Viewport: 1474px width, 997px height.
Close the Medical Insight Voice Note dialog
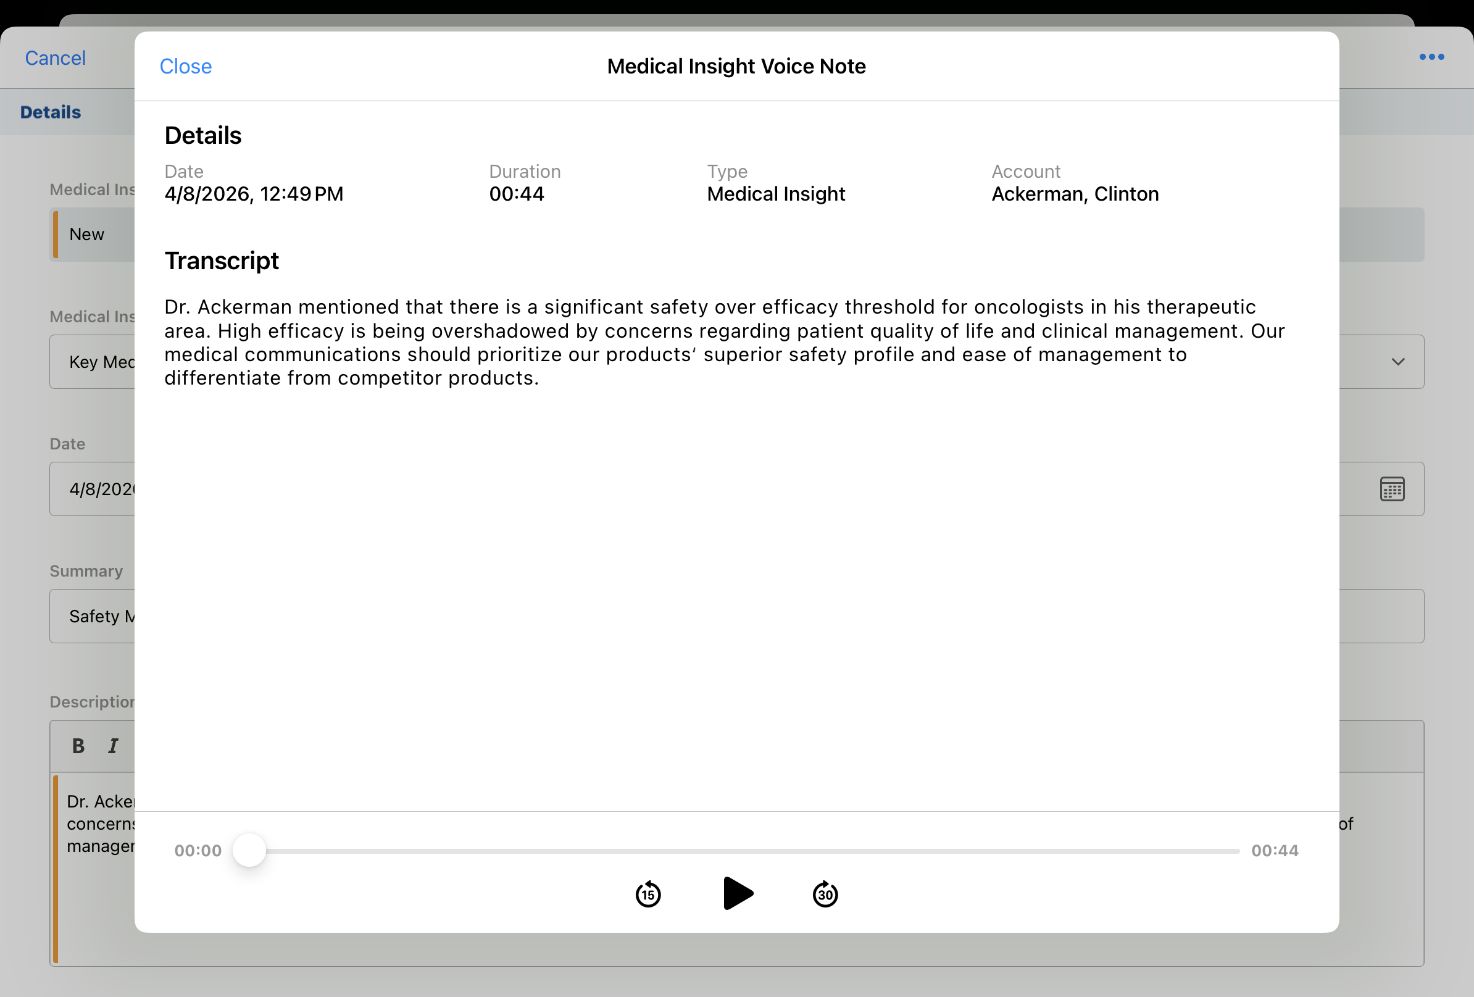click(185, 67)
